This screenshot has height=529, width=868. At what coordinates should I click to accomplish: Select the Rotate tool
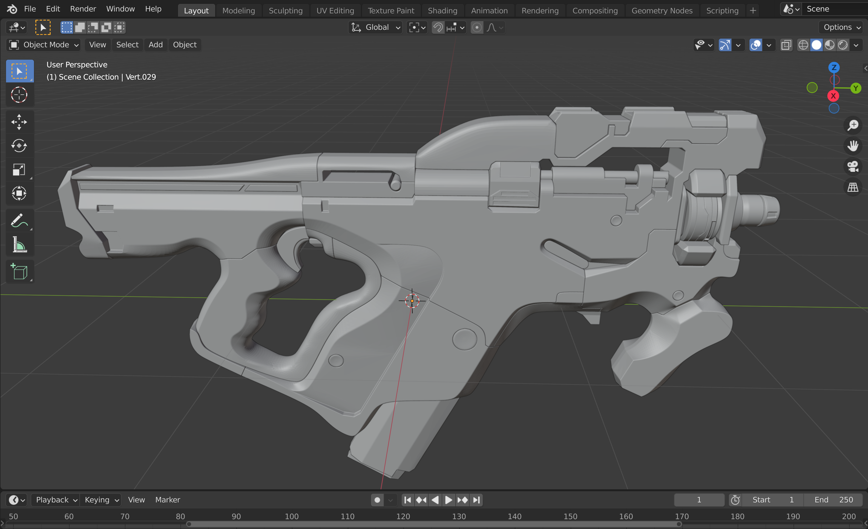19,146
